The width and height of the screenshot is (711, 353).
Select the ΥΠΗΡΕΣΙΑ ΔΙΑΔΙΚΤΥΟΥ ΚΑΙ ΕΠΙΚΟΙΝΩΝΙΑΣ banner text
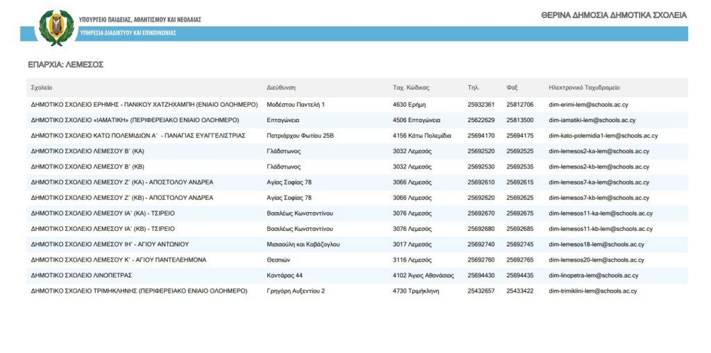tap(128, 33)
